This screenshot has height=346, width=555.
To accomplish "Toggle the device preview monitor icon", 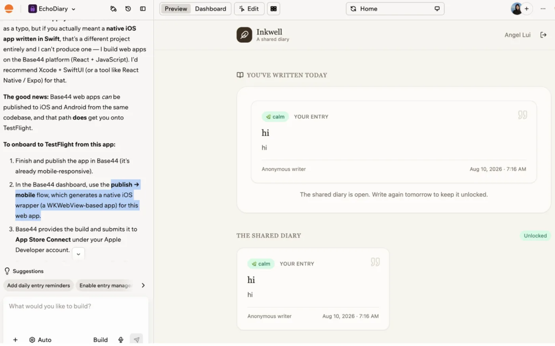I will (x=437, y=9).
